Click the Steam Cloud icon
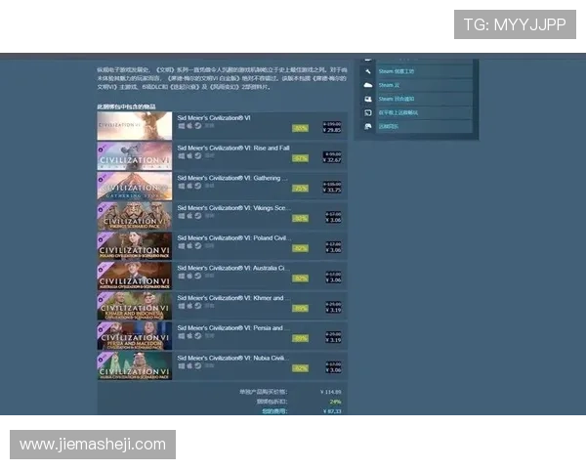The height and width of the screenshot is (469, 586). point(368,85)
